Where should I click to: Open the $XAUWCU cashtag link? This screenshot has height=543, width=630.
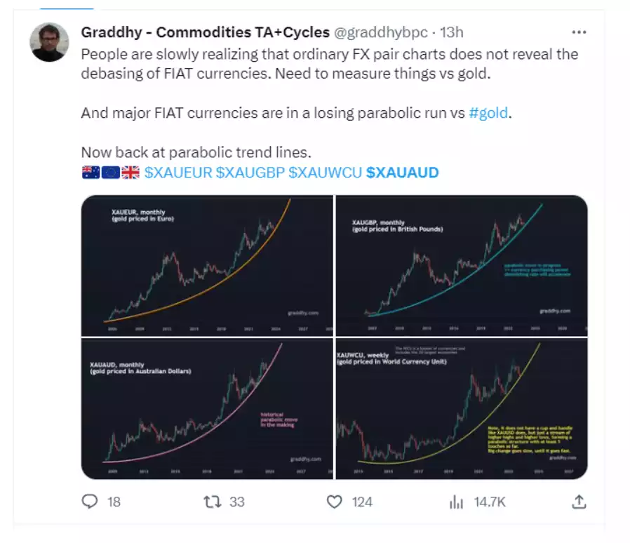click(x=325, y=172)
